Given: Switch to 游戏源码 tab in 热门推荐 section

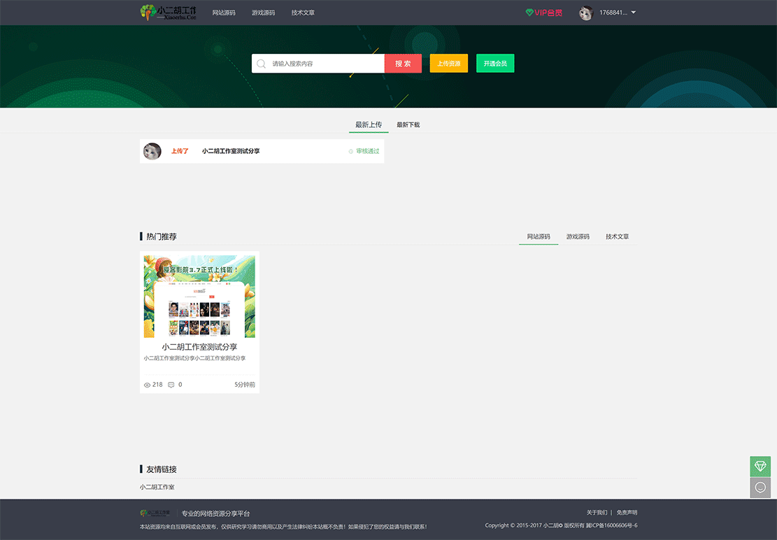Looking at the screenshot, I should (577, 236).
